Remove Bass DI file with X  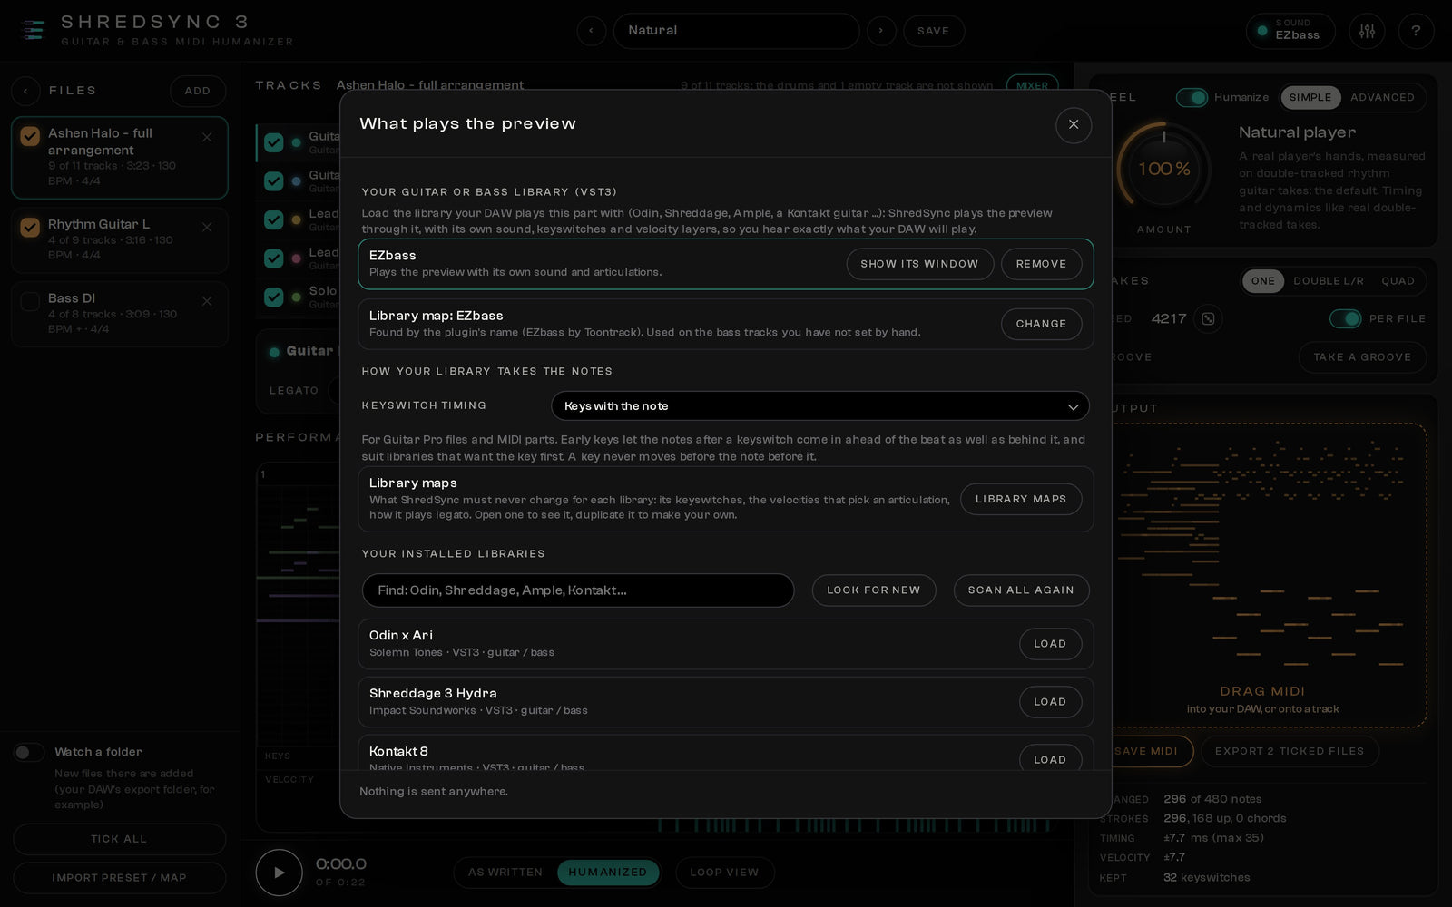(x=207, y=301)
